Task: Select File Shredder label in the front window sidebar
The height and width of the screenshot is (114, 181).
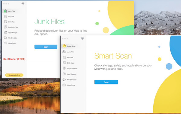Action: pos(72,80)
